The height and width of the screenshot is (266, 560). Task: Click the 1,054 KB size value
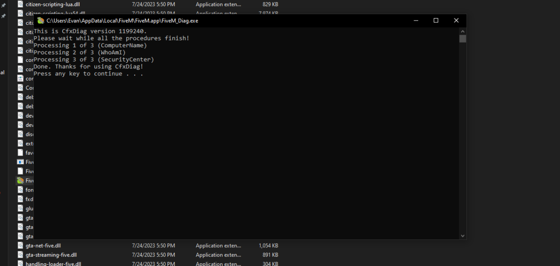tap(268, 246)
